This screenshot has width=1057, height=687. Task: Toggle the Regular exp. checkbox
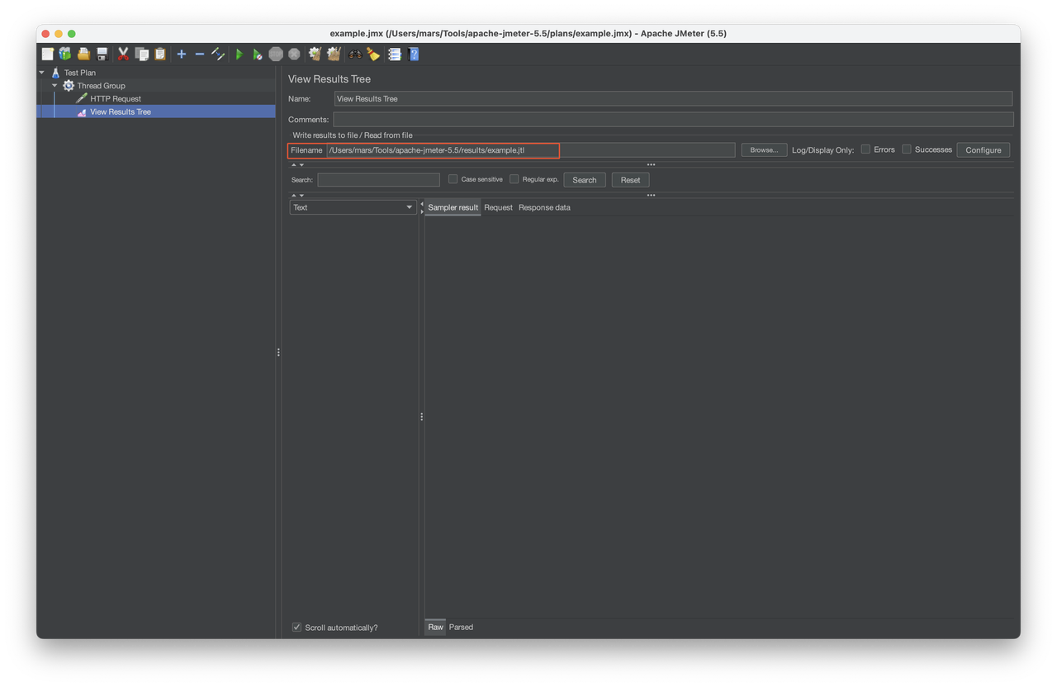[x=514, y=179]
